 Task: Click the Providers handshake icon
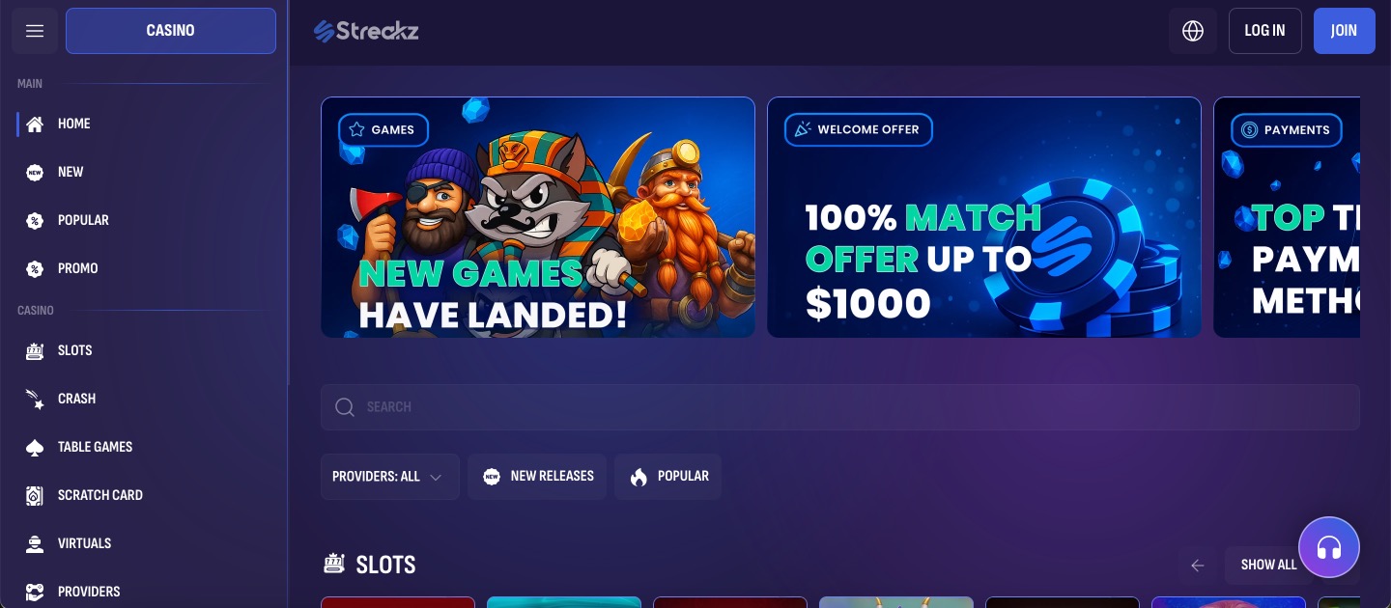click(35, 592)
